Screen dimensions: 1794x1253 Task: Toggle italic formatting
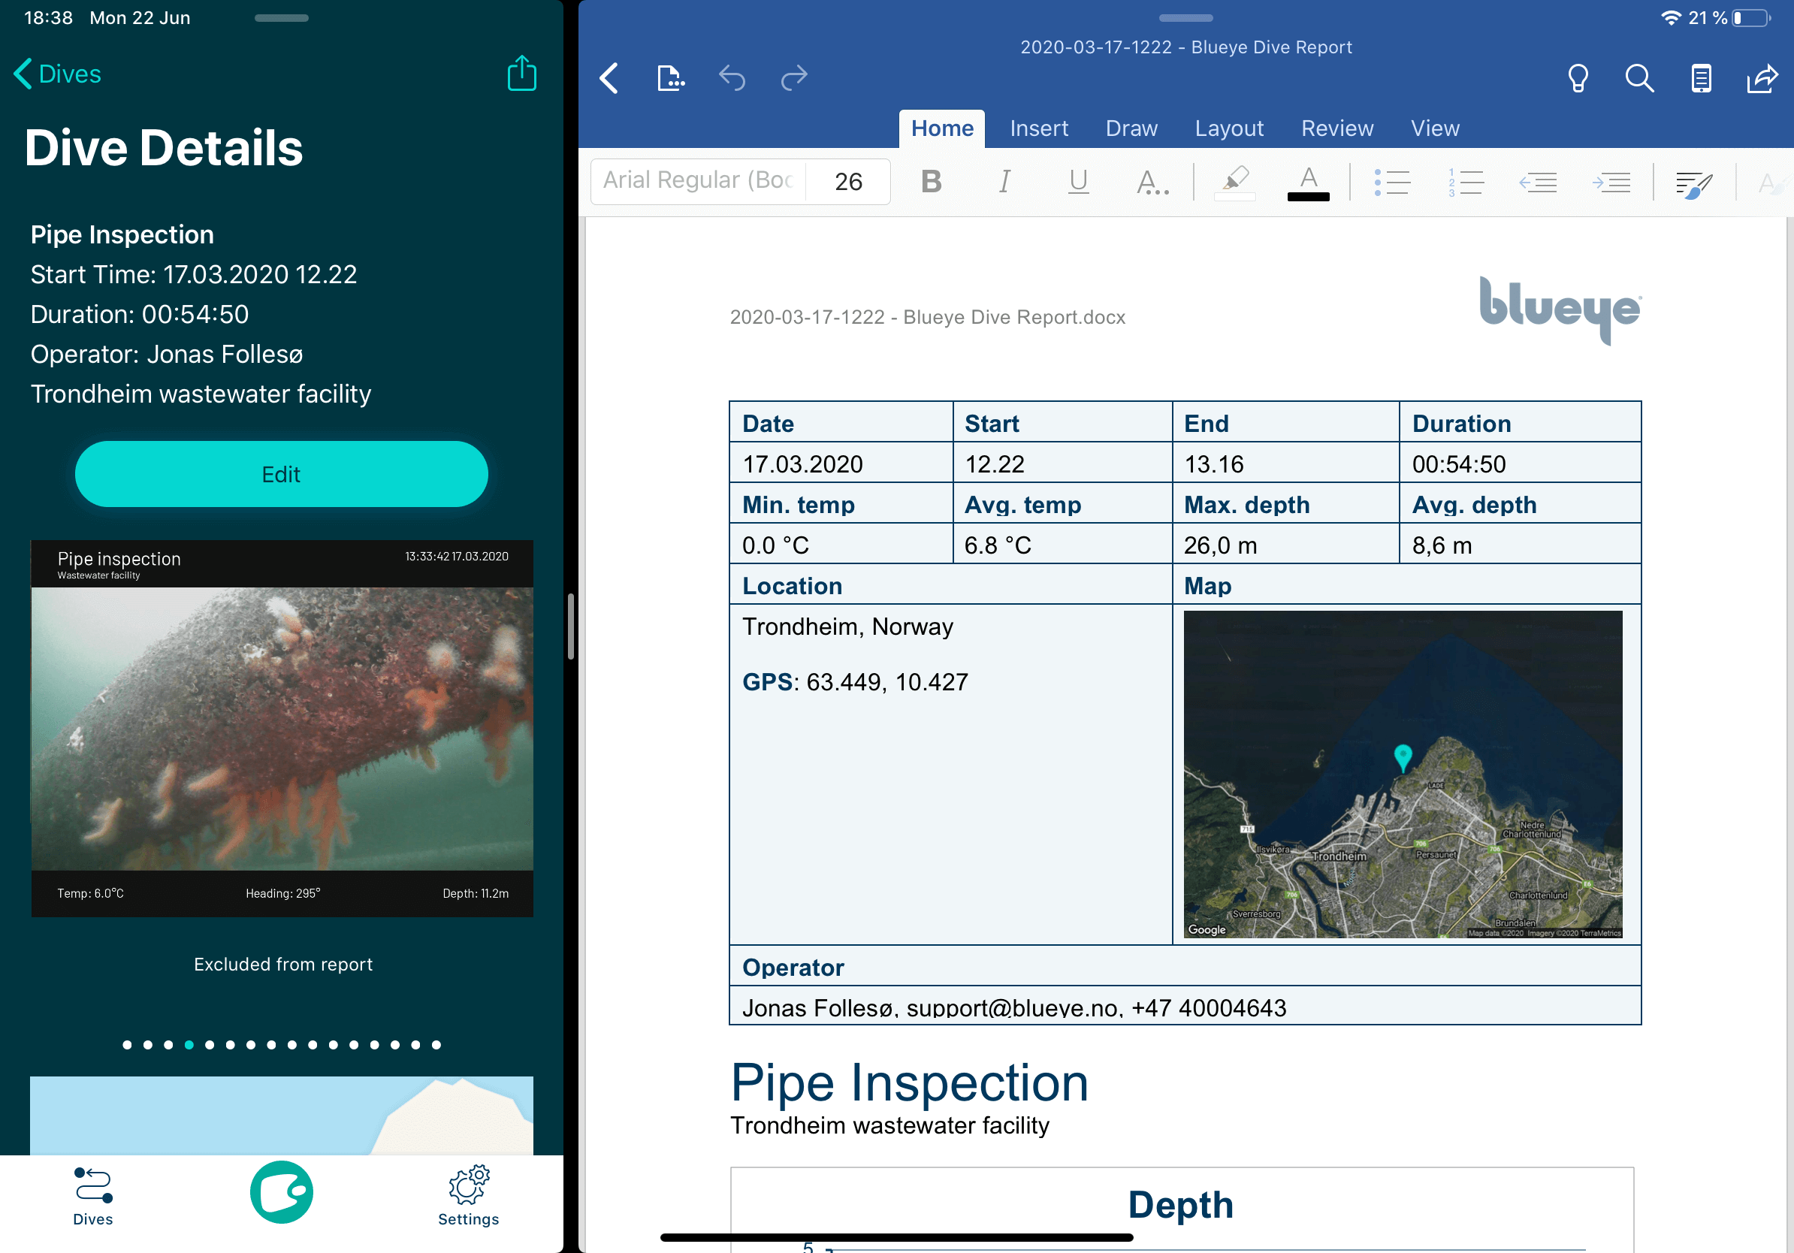click(1005, 181)
